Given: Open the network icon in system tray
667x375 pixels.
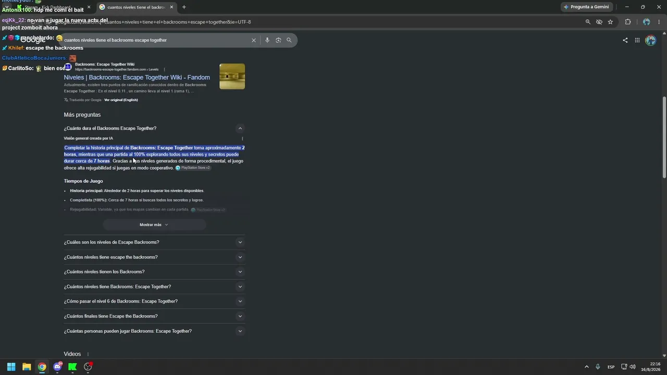Looking at the screenshot, I should pos(624,367).
